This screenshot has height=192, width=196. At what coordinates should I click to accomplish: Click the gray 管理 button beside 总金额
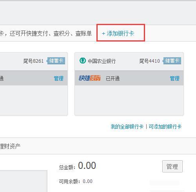[x=172, y=167]
